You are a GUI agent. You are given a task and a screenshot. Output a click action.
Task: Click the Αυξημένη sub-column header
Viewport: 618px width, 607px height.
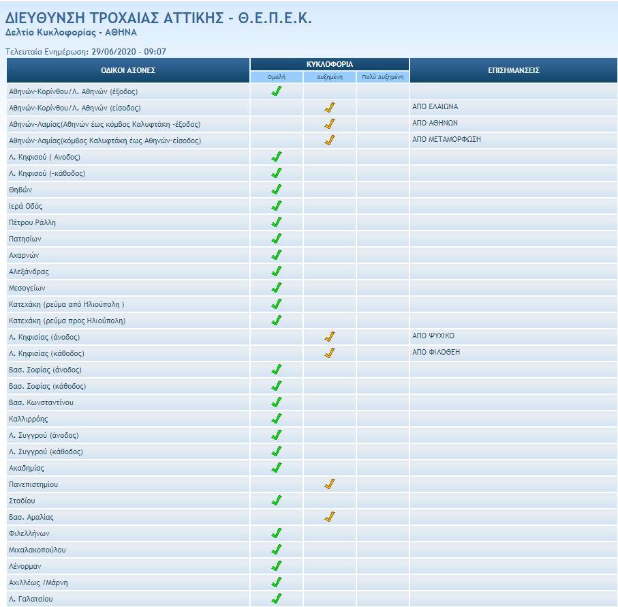(330, 77)
